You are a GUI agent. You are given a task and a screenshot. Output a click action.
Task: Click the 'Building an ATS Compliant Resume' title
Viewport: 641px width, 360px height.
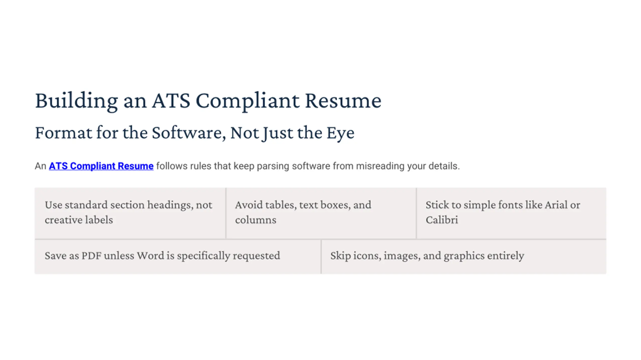(208, 101)
